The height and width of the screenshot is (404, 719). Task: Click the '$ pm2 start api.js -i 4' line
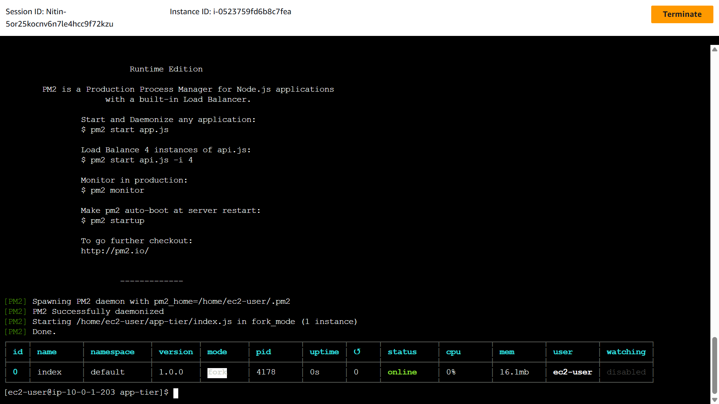(137, 160)
